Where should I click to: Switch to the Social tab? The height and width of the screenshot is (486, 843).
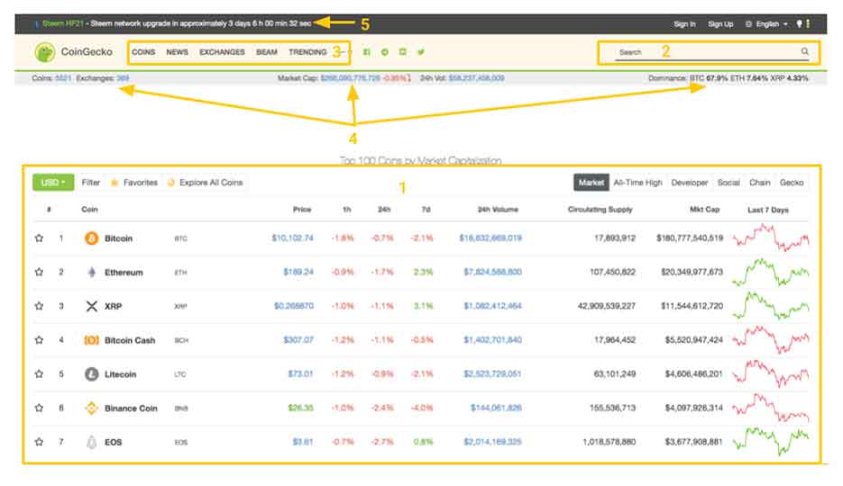[x=728, y=183]
